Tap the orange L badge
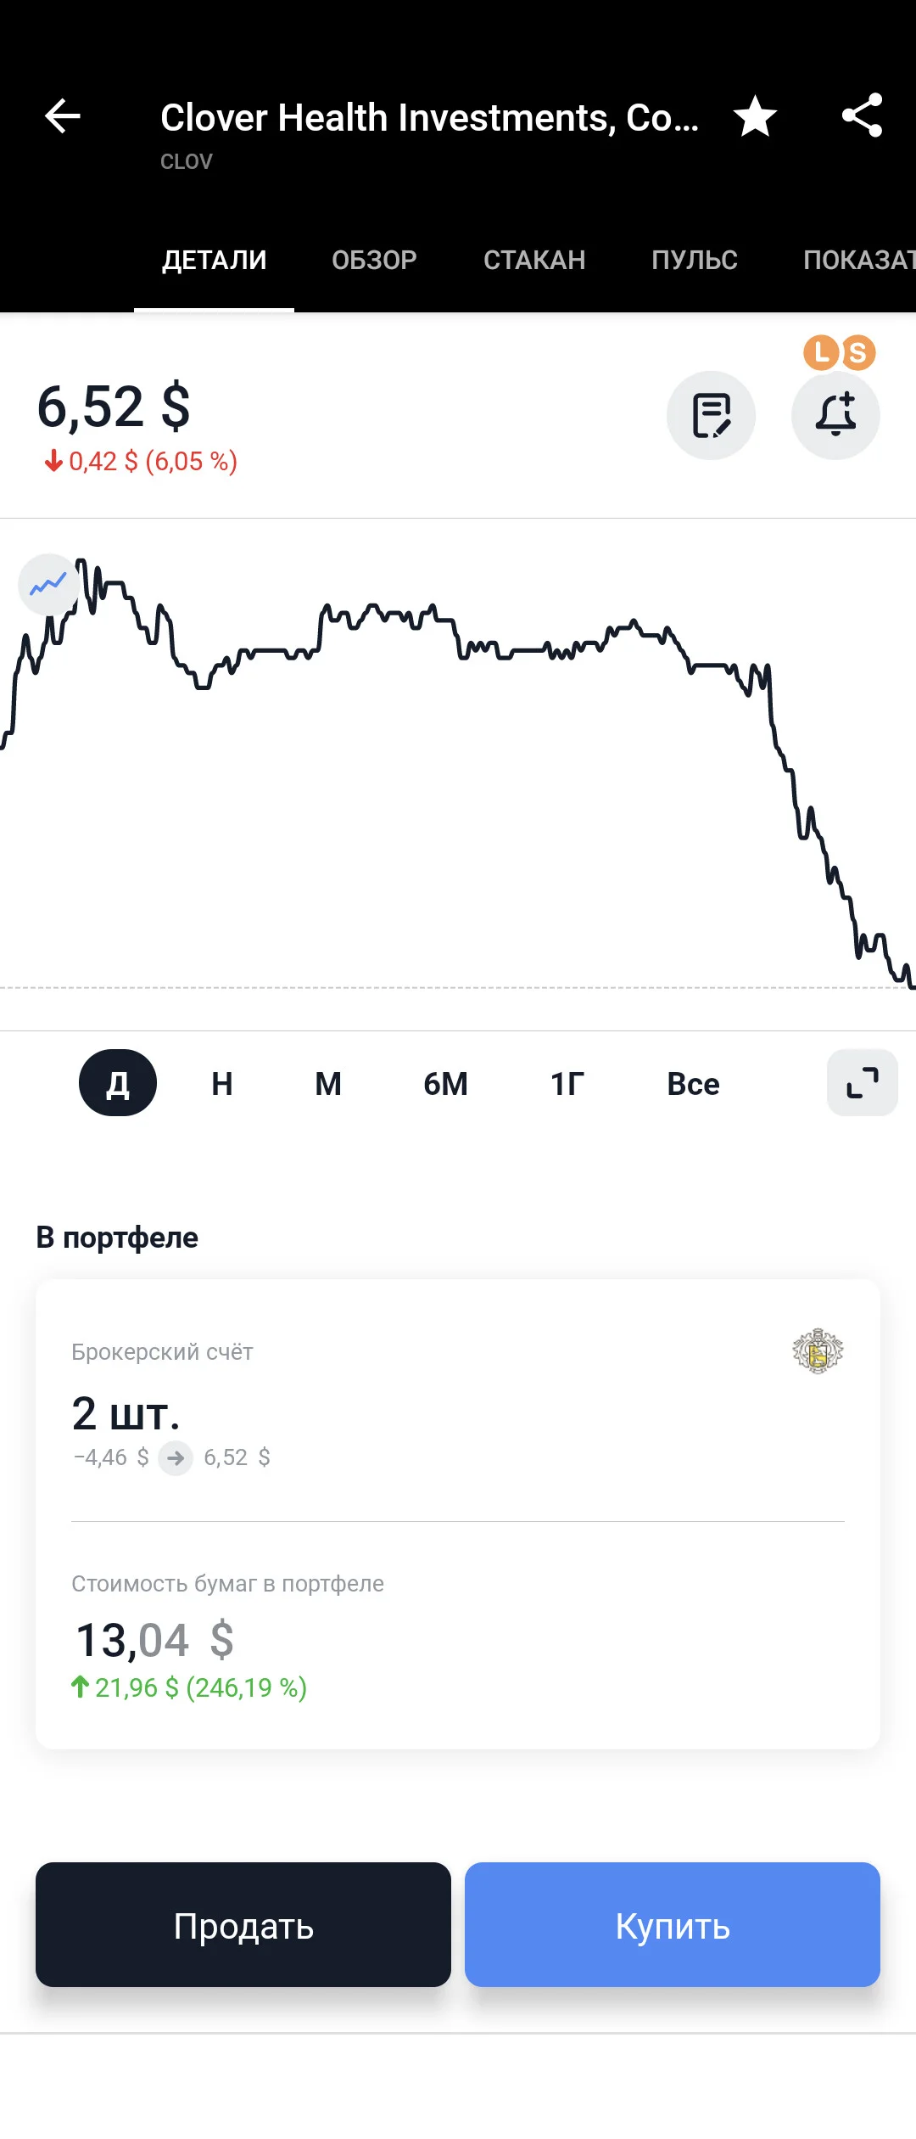The height and width of the screenshot is (2139, 916). [821, 352]
